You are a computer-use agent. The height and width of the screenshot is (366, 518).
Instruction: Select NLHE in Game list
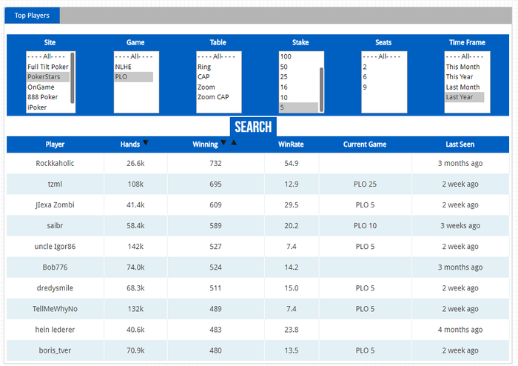click(134, 67)
